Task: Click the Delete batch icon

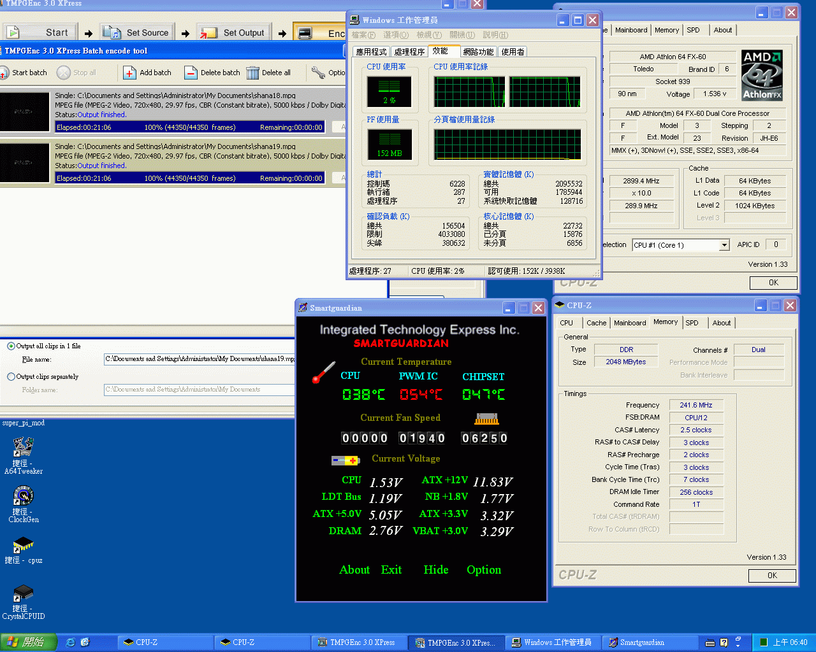Action: coord(191,73)
